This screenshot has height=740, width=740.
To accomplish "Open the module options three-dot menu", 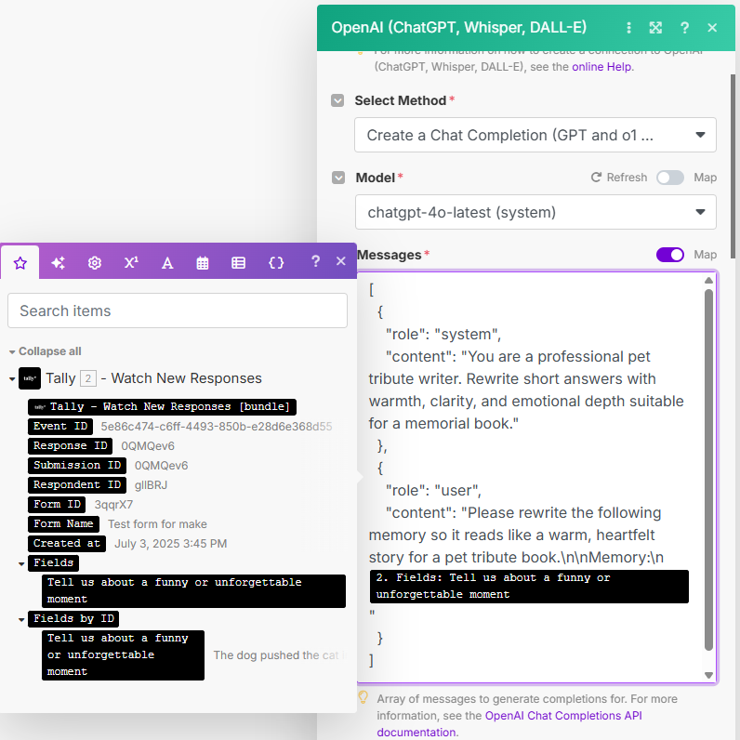I will pos(628,28).
